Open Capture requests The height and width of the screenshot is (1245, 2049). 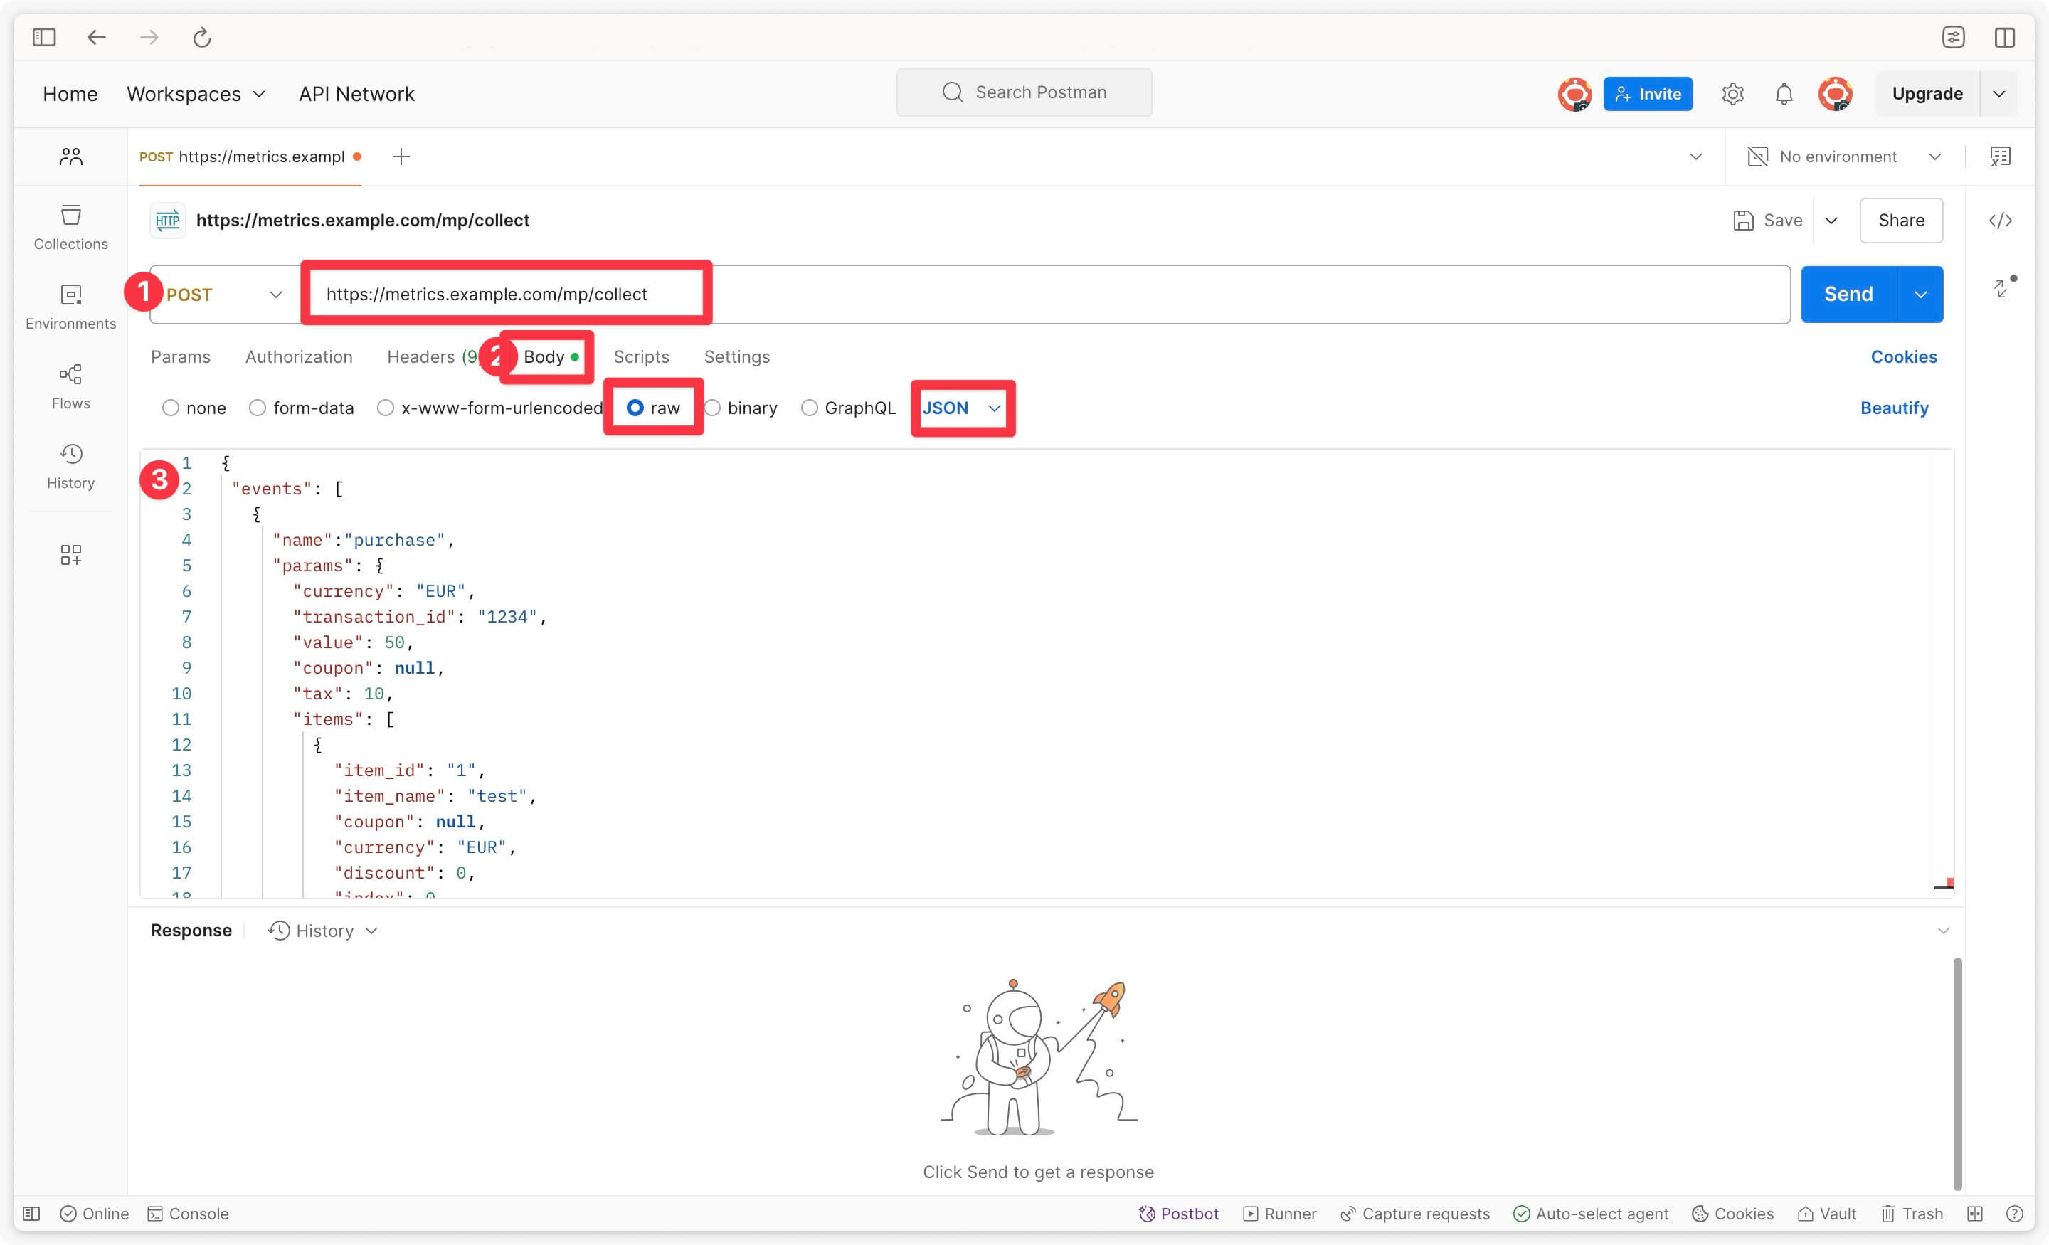(x=1414, y=1214)
